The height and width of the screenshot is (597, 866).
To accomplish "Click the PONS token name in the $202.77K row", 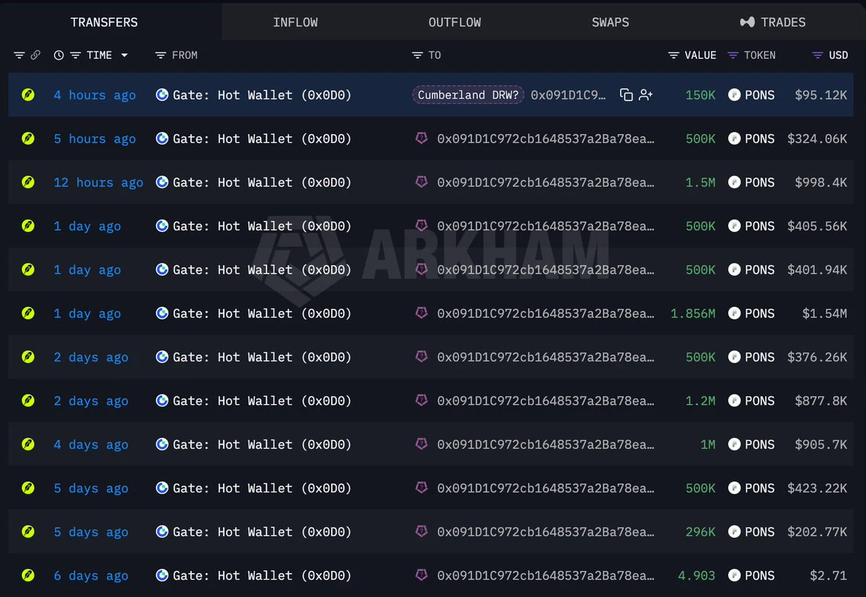I will point(759,532).
